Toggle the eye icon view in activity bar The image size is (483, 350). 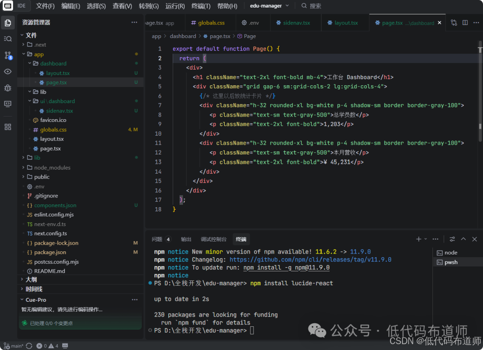[8, 71]
